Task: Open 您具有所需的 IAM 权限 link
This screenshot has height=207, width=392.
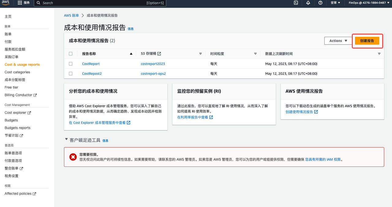Action: pos(323,159)
